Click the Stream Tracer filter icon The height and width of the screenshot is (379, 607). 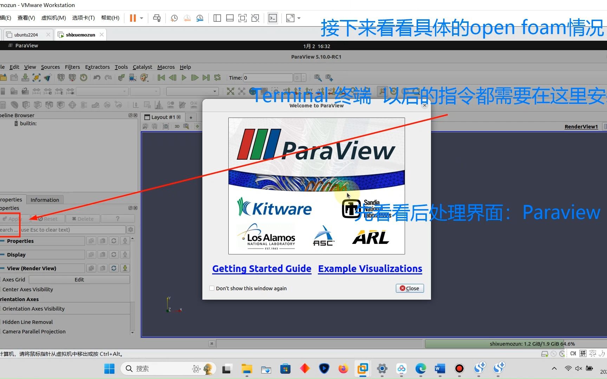(84, 105)
